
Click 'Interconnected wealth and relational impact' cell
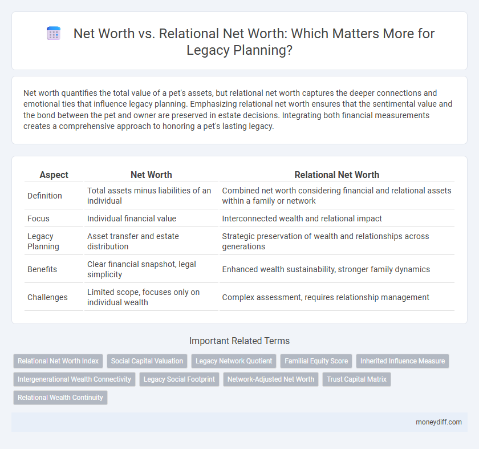(x=336, y=219)
